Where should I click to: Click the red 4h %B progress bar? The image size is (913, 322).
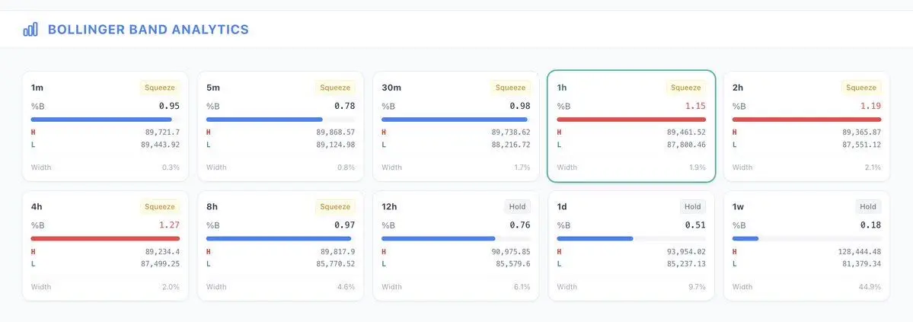[105, 238]
